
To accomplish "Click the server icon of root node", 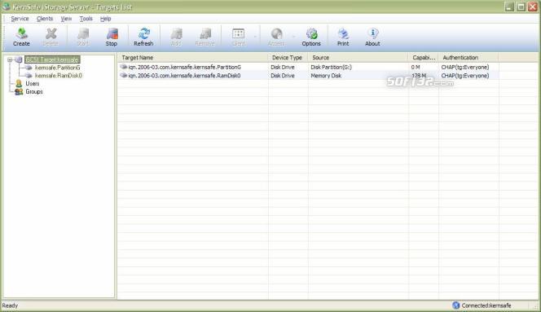I will point(19,59).
